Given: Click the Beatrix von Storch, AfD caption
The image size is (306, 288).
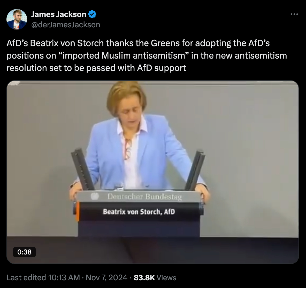Looking at the screenshot, I should pyautogui.click(x=139, y=212).
